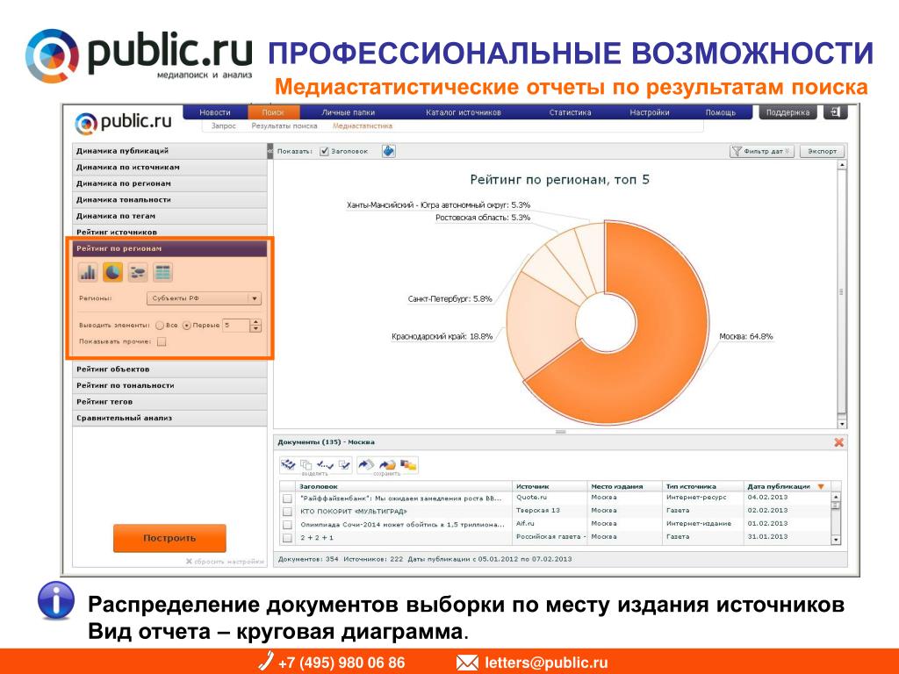Open the Личные папки tab
The image size is (899, 674).
[348, 112]
